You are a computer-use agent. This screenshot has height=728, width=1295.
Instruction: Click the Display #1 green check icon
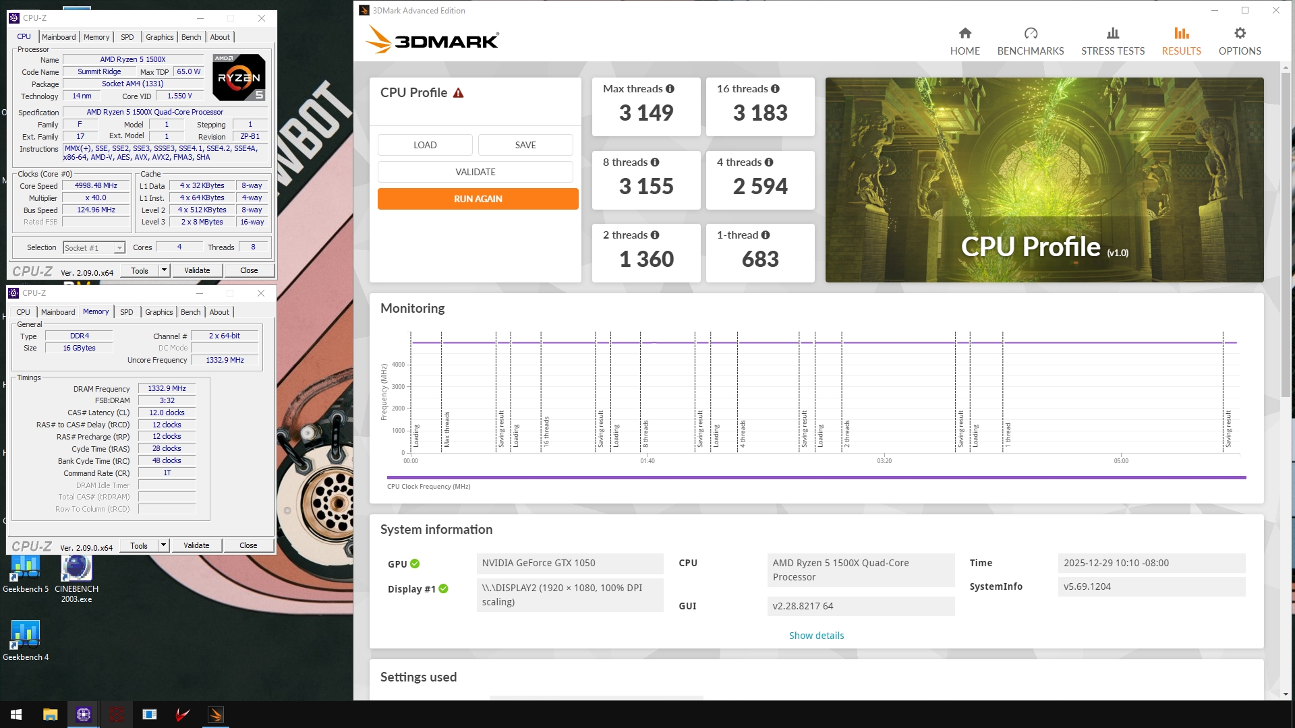pyautogui.click(x=443, y=588)
